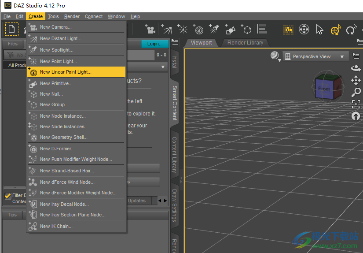
Task: Choose New Push Modifier Weight Node... entry
Action: 77,159
